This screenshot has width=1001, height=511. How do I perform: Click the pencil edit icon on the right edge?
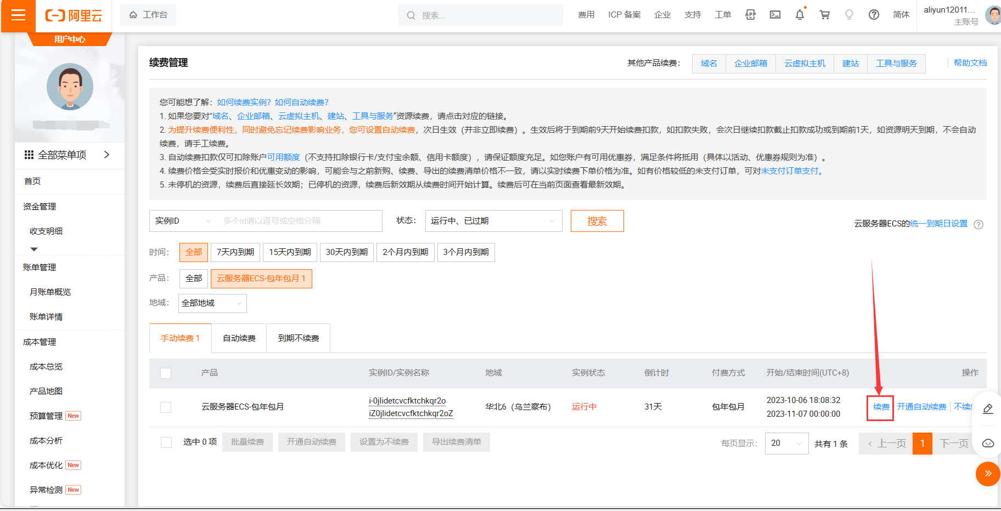[988, 408]
